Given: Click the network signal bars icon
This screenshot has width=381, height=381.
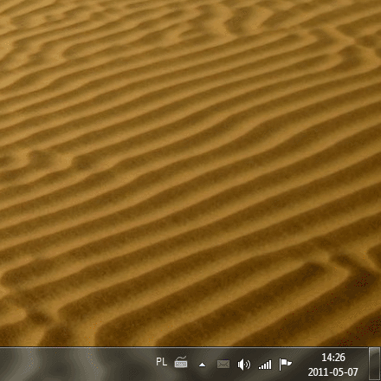Looking at the screenshot, I should [x=265, y=365].
